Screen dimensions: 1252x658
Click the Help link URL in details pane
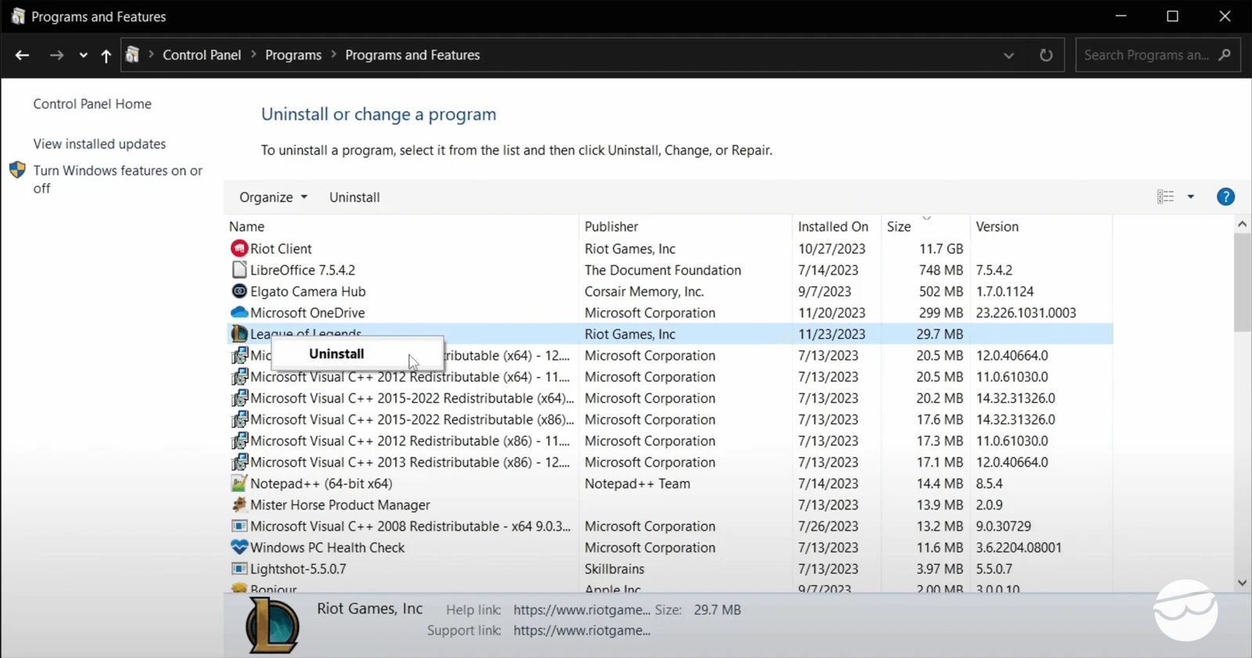[x=582, y=609]
